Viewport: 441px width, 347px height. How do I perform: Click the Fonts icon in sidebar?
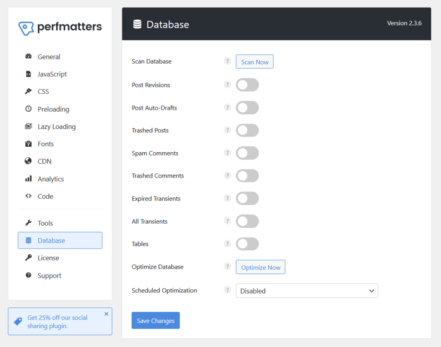28,144
